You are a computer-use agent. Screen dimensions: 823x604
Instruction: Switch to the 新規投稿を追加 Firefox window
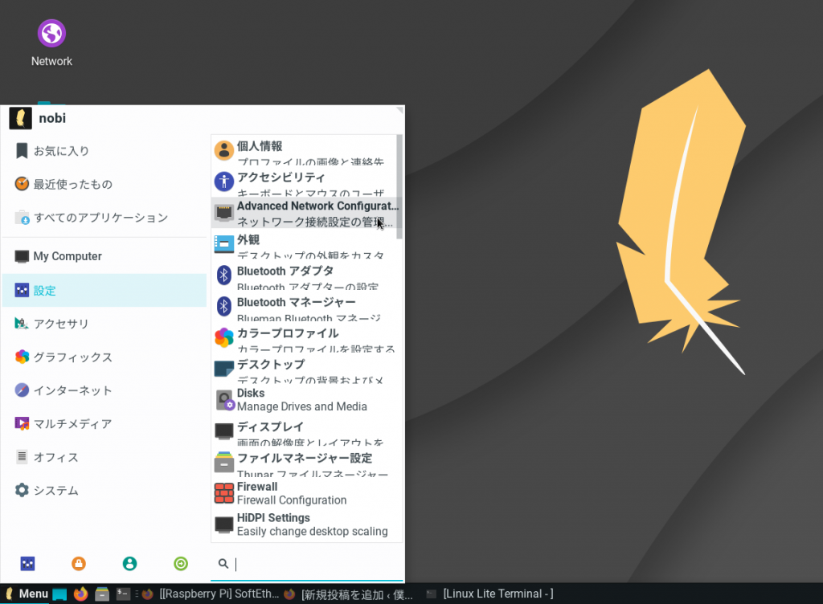point(349,594)
